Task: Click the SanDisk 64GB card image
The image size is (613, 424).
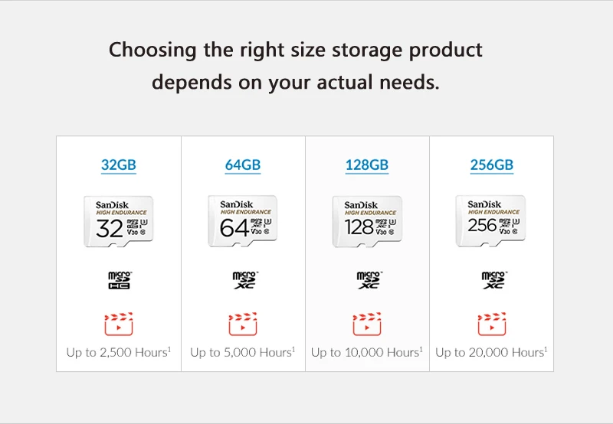Action: (x=243, y=220)
